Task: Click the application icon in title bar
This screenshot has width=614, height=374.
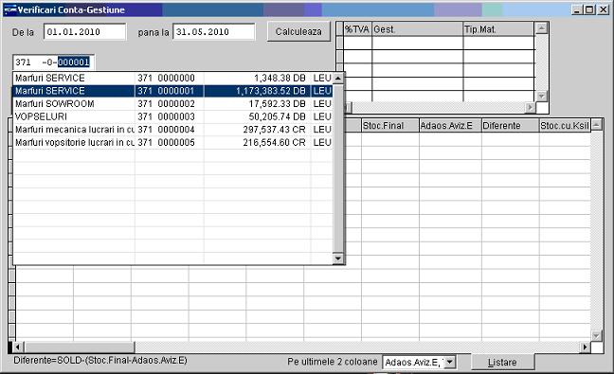Action: pos(9,9)
